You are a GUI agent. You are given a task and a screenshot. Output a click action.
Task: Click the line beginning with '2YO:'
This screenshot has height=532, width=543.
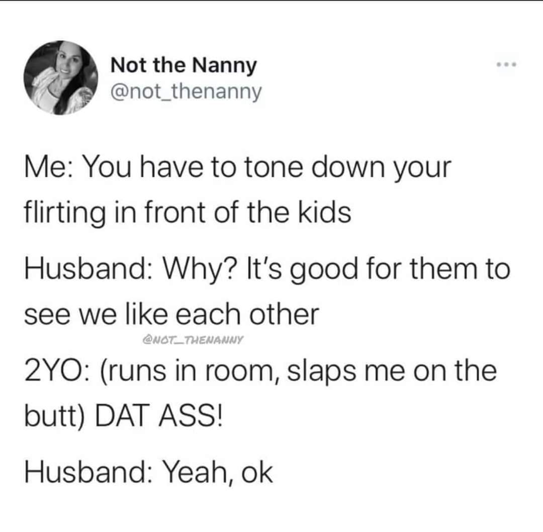pyautogui.click(x=260, y=372)
